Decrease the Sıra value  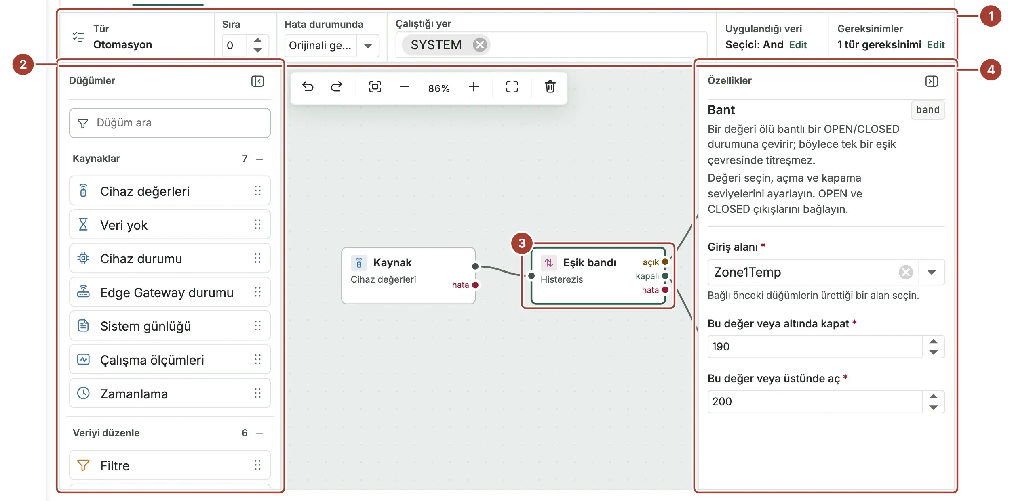tap(257, 50)
